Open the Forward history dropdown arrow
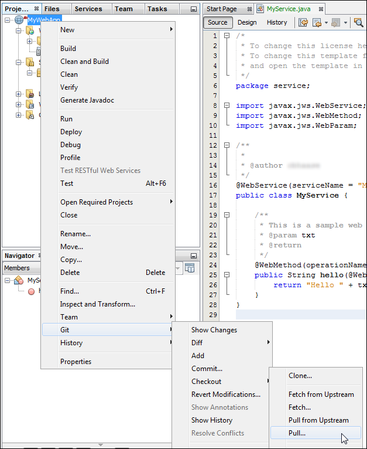 click(345, 23)
